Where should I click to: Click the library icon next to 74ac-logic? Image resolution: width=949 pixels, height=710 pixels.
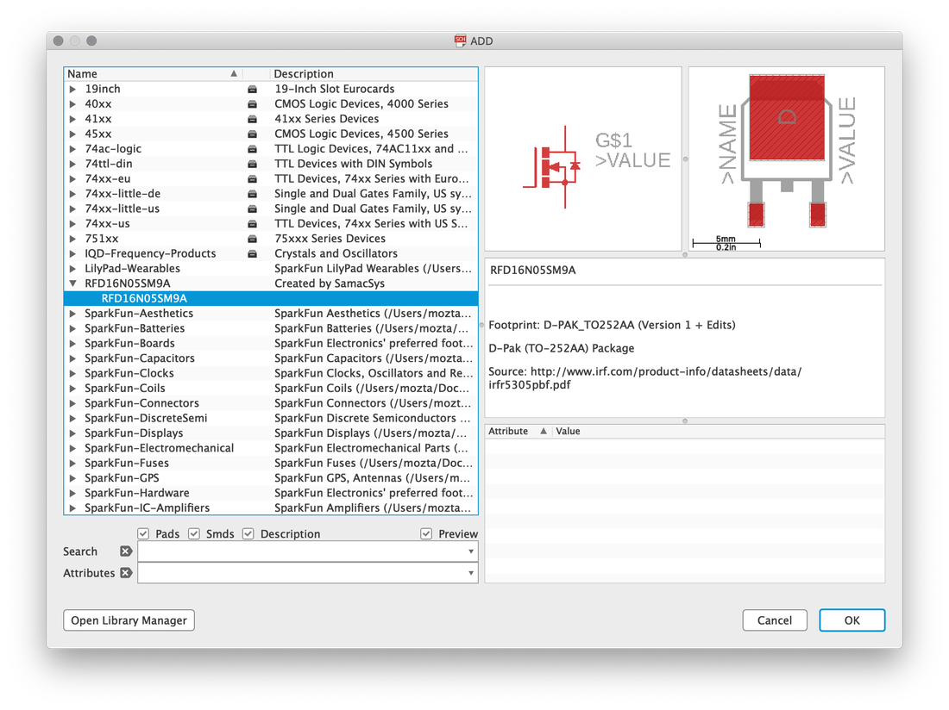[252, 149]
